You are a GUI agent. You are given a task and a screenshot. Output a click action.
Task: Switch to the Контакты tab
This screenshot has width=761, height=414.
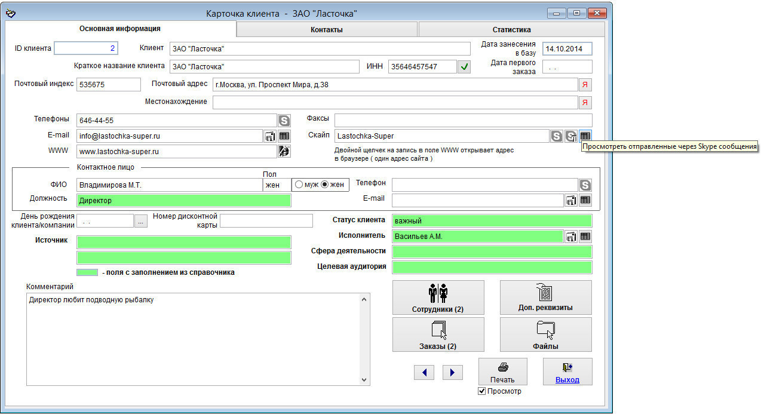[x=327, y=29]
